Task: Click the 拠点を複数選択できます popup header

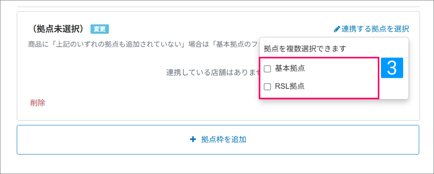Action: click(x=305, y=49)
